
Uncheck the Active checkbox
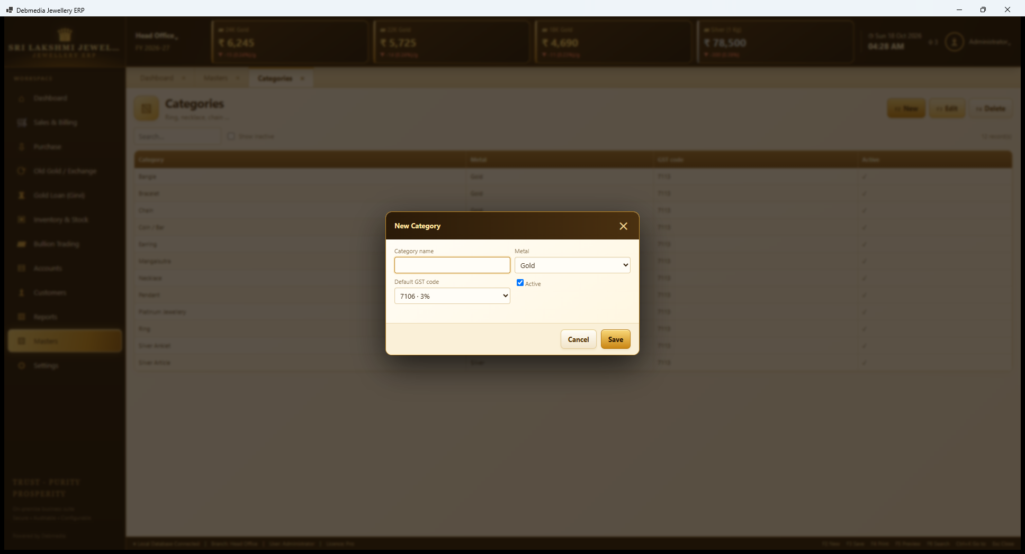pos(520,283)
